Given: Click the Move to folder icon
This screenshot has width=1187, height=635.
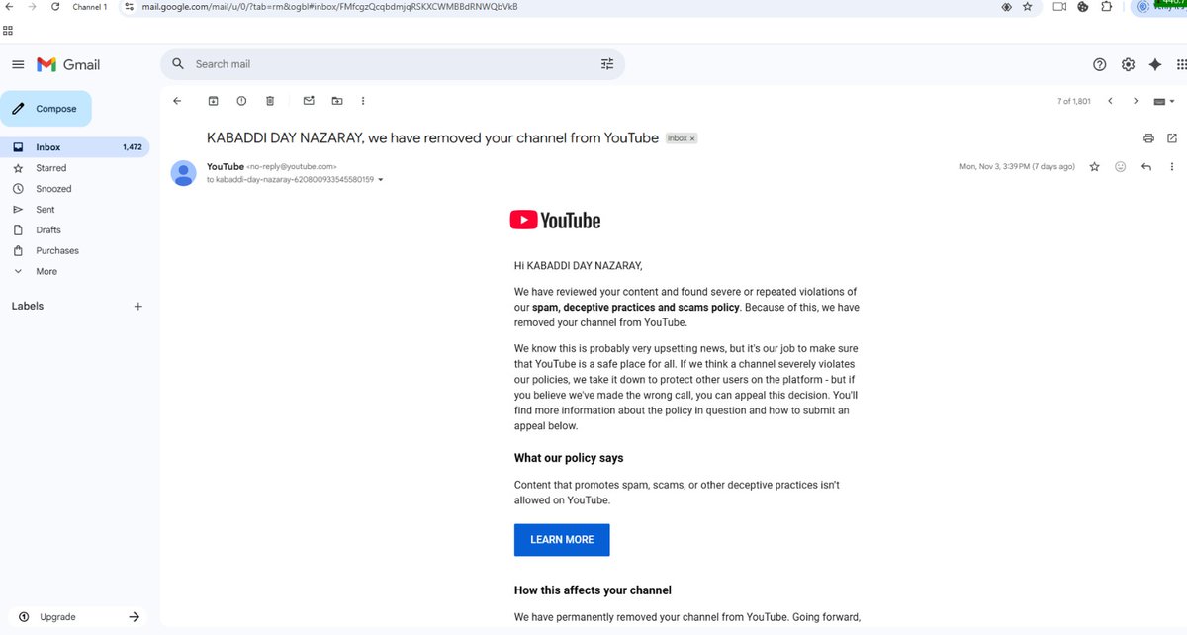Looking at the screenshot, I should point(337,101).
